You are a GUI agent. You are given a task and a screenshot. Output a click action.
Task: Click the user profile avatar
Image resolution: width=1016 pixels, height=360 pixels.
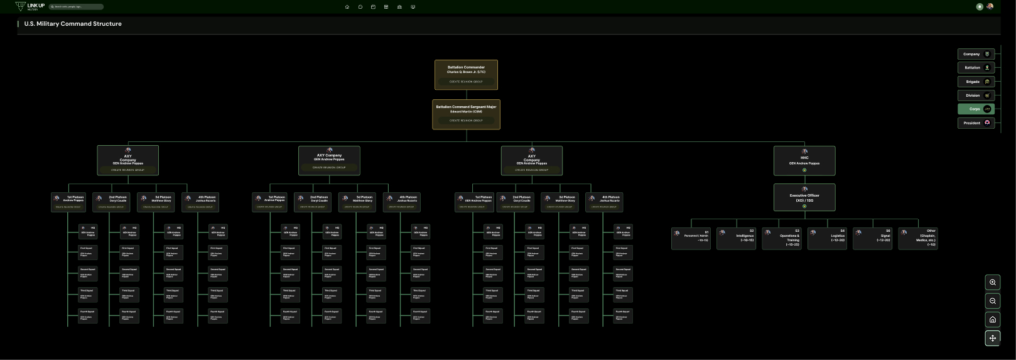(990, 6)
